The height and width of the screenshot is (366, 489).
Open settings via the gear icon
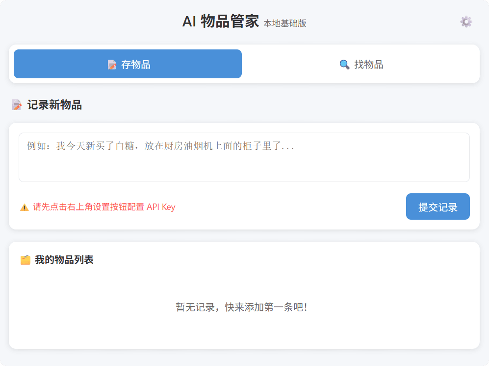tap(466, 22)
